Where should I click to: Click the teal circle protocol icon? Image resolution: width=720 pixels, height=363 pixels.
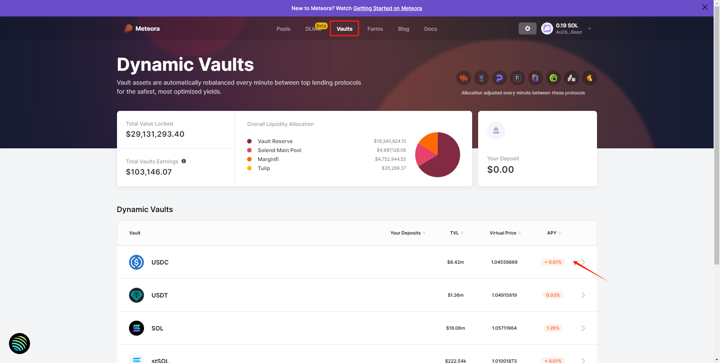[517, 78]
